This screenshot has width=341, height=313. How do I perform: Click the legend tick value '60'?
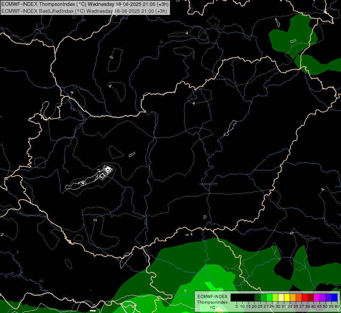337,306
